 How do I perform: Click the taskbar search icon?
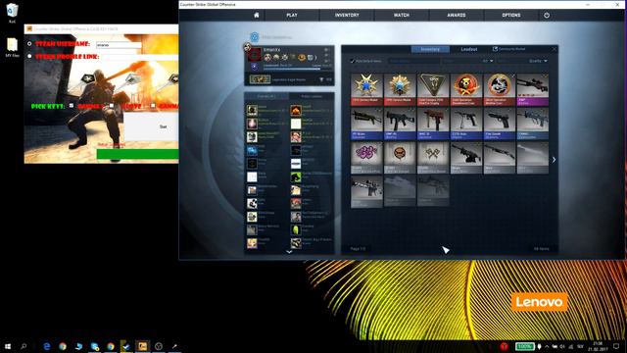point(24,346)
